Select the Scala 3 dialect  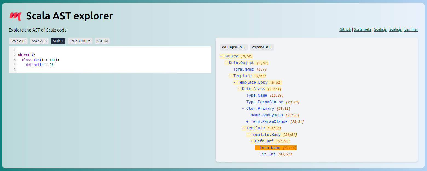click(58, 41)
